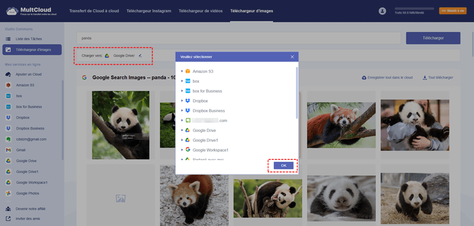Click the MultCloud logo icon
The height and width of the screenshot is (226, 474).
tap(12, 11)
